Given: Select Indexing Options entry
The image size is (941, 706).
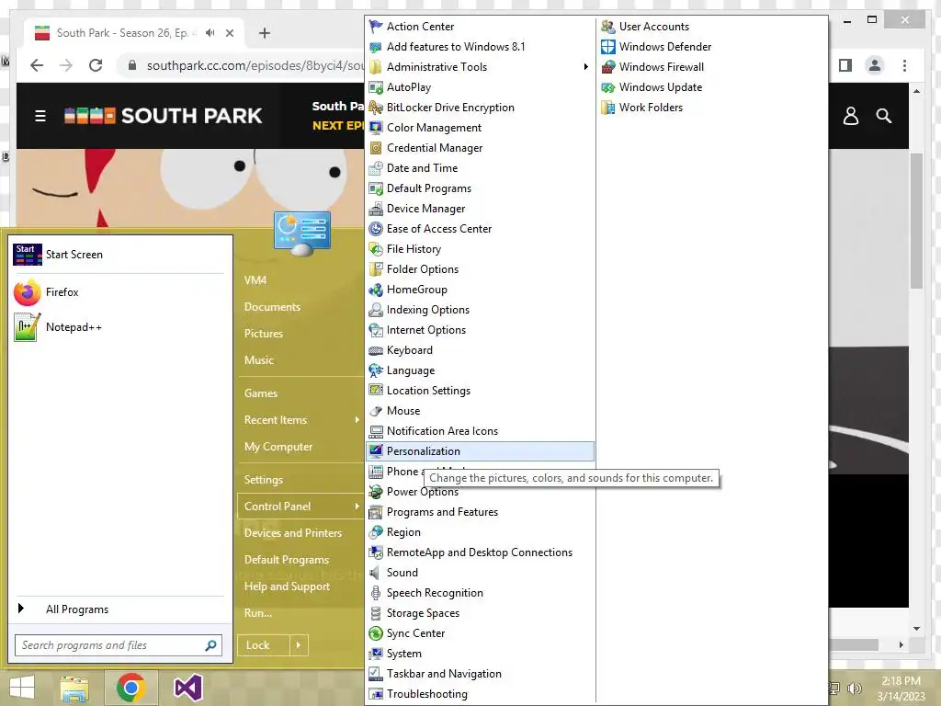Looking at the screenshot, I should (480, 310).
